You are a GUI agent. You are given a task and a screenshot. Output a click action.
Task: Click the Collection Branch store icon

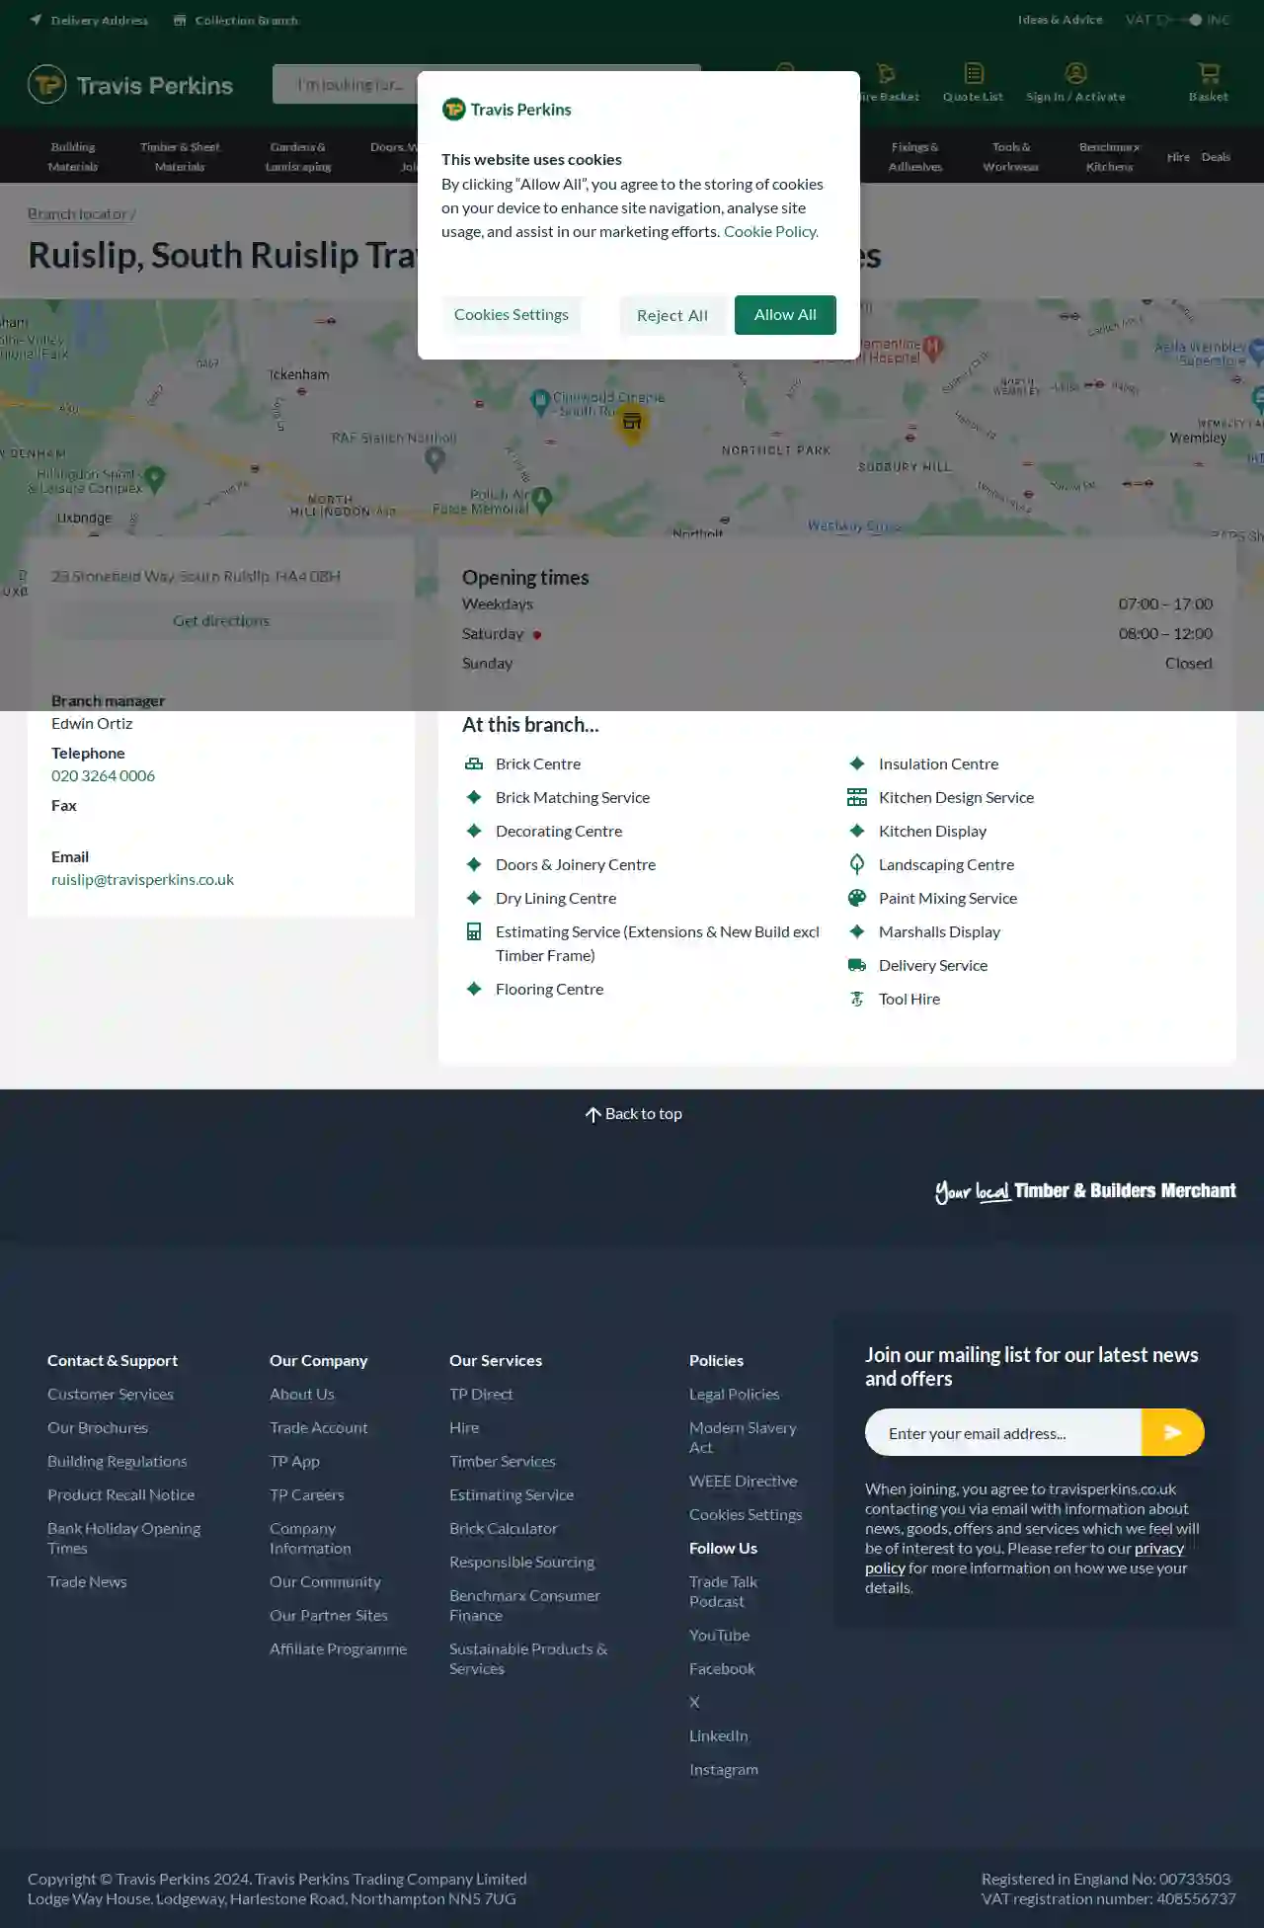(180, 20)
